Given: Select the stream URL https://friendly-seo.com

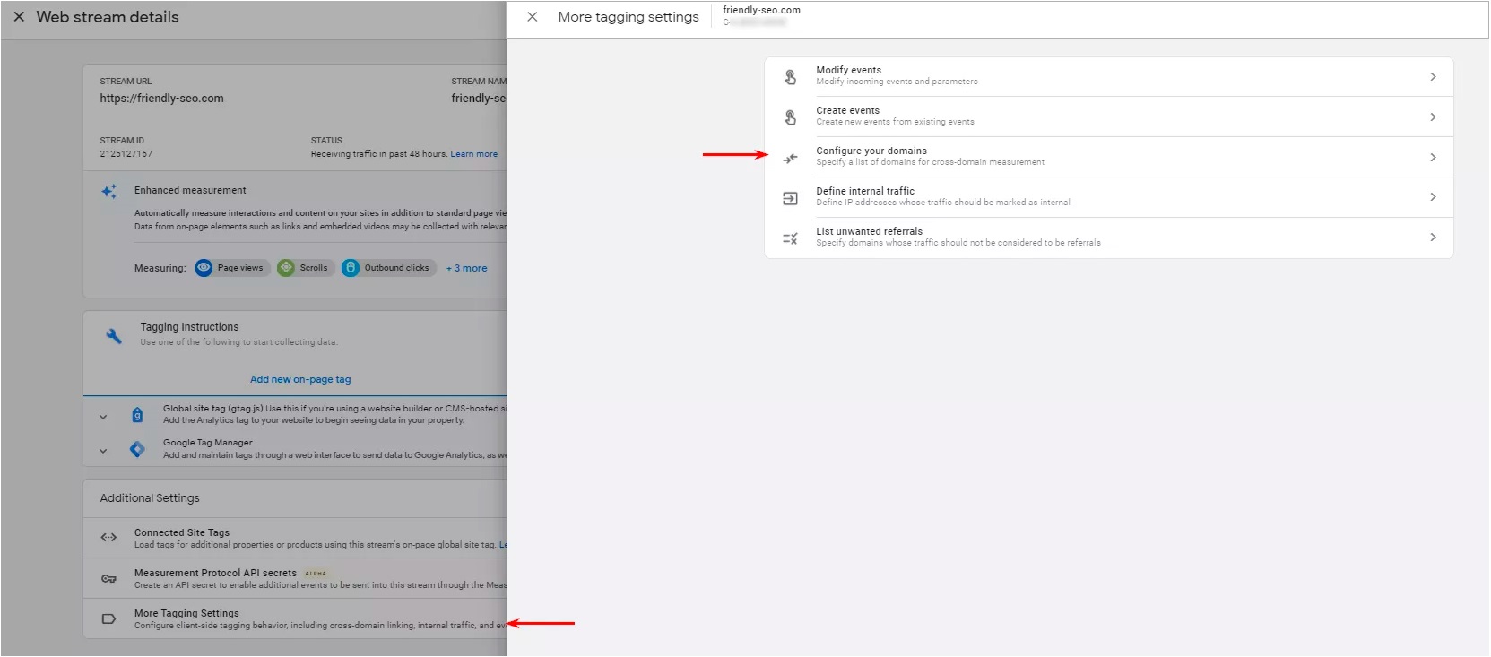Looking at the screenshot, I should (162, 99).
